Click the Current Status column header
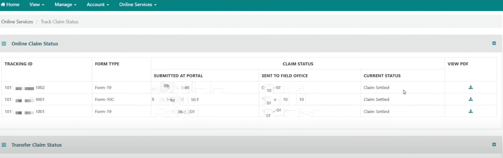503x158 pixels. click(382, 76)
